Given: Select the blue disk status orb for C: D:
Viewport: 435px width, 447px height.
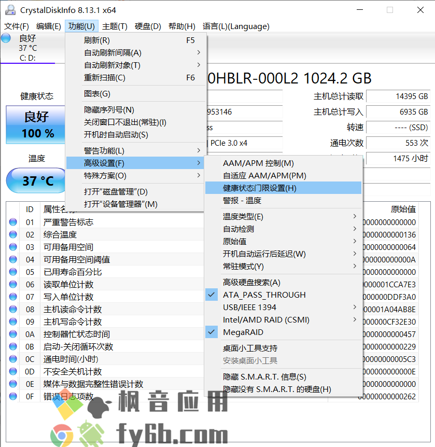Looking at the screenshot, I should [6, 38].
